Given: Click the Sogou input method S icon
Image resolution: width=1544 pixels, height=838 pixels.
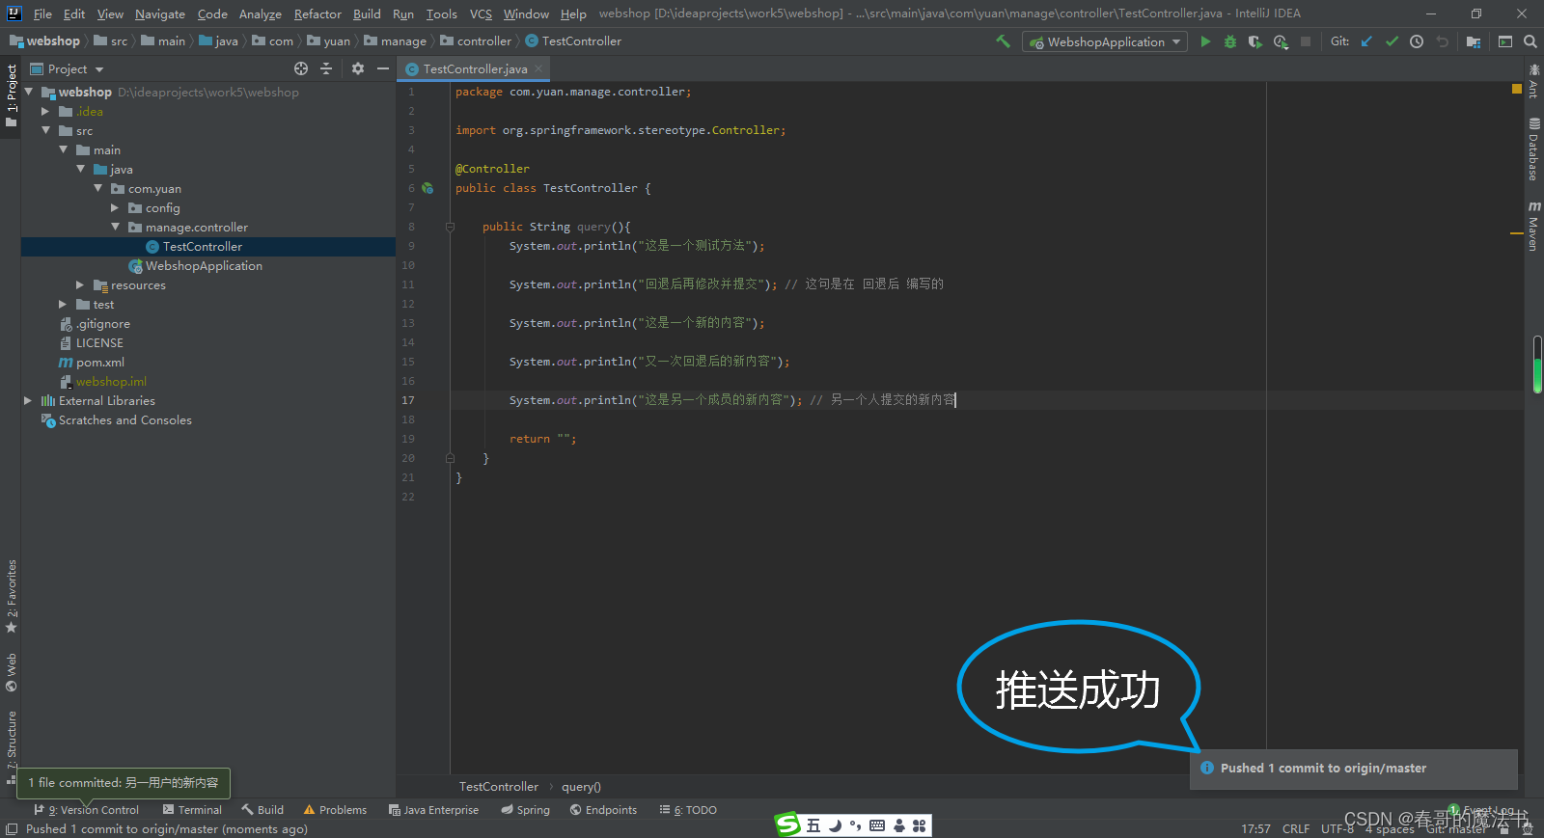Looking at the screenshot, I should click(788, 824).
